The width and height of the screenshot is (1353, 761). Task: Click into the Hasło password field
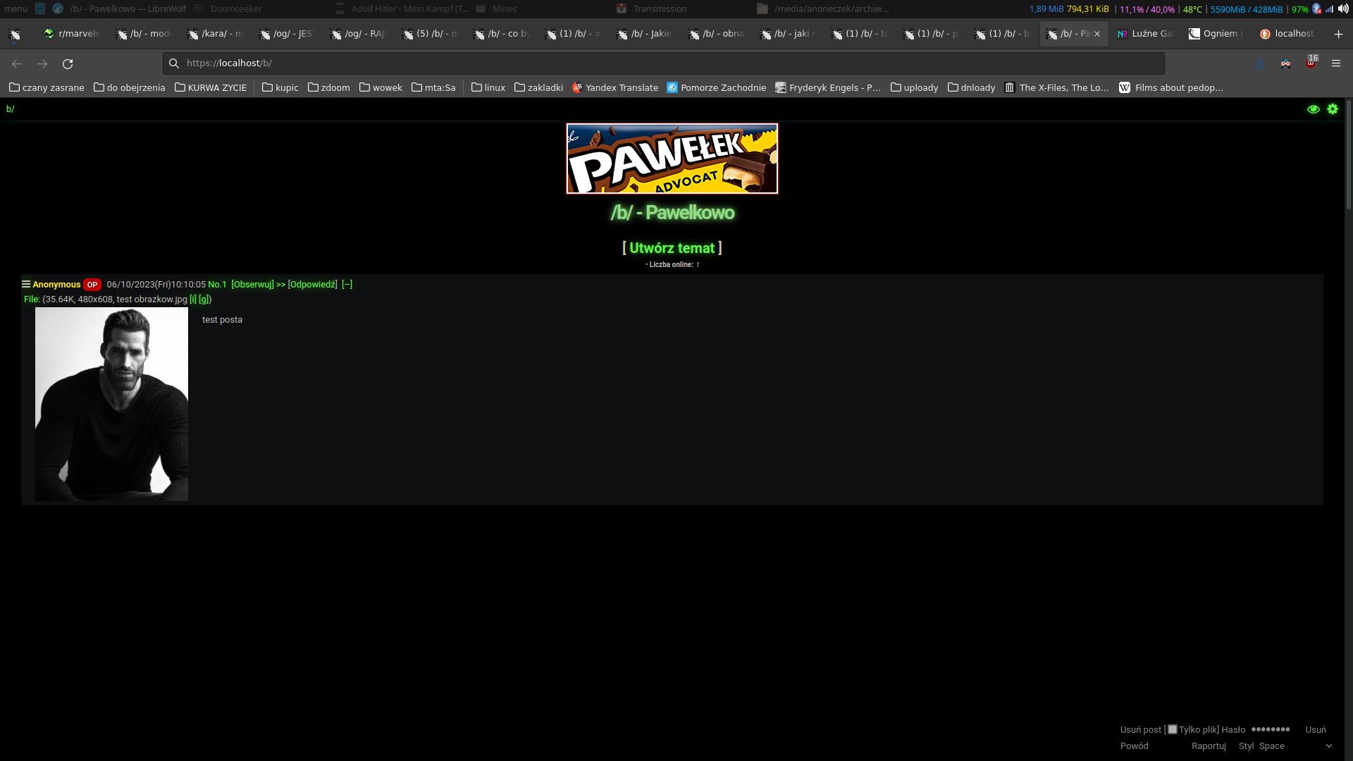pos(1273,729)
